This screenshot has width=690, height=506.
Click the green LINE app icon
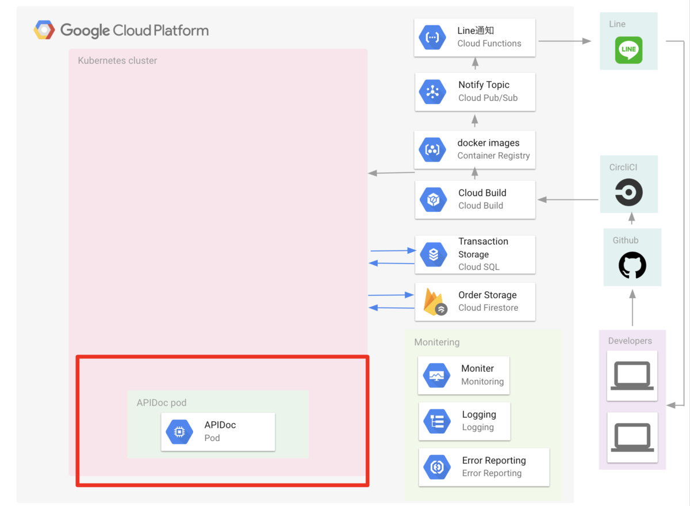[x=628, y=50]
